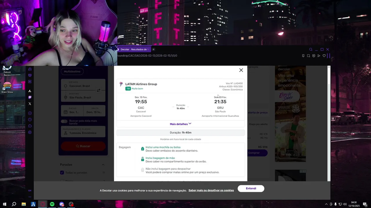Expand Mais detalhes of the flight
371x208 pixels.
[181, 124]
